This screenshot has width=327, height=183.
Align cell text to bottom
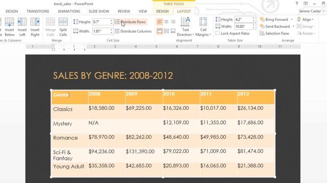coord(173,31)
